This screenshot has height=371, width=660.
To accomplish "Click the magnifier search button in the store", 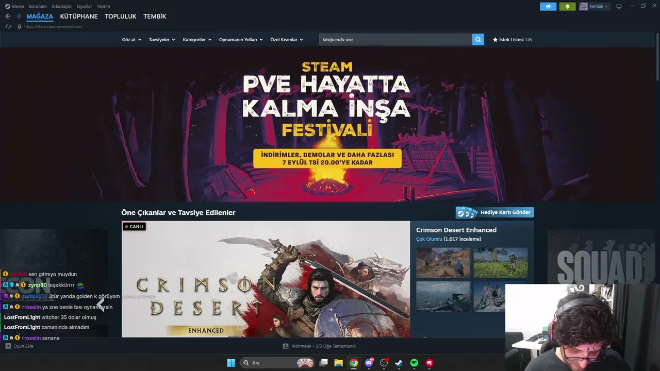I will [478, 40].
